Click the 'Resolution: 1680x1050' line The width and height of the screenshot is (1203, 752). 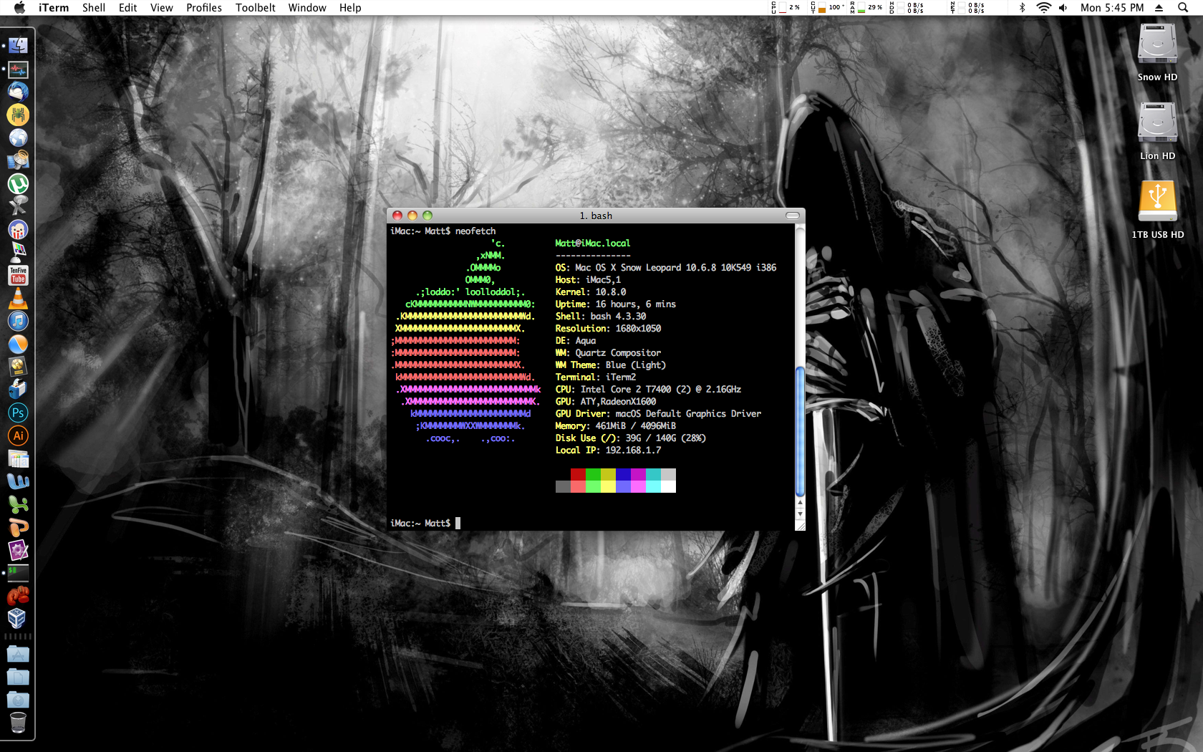(x=608, y=329)
